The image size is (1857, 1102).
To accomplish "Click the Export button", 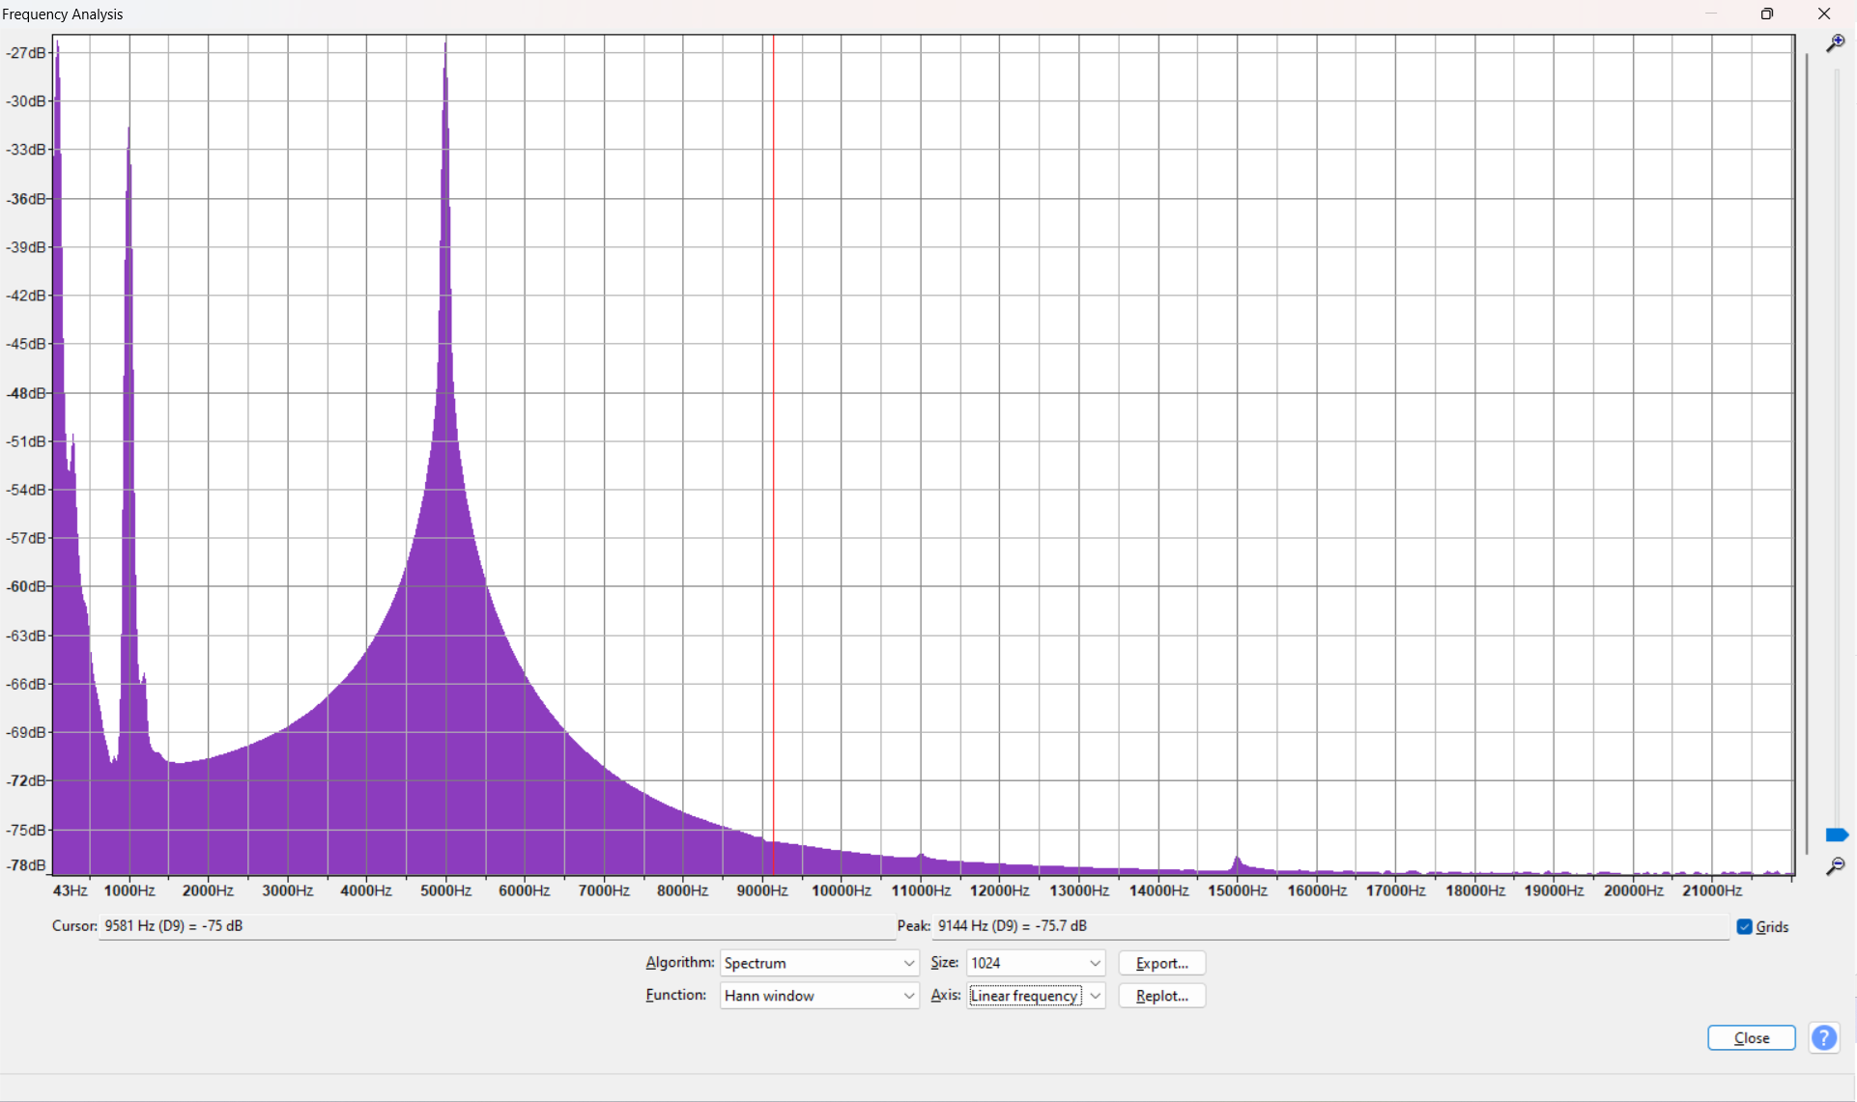I will click(x=1161, y=963).
